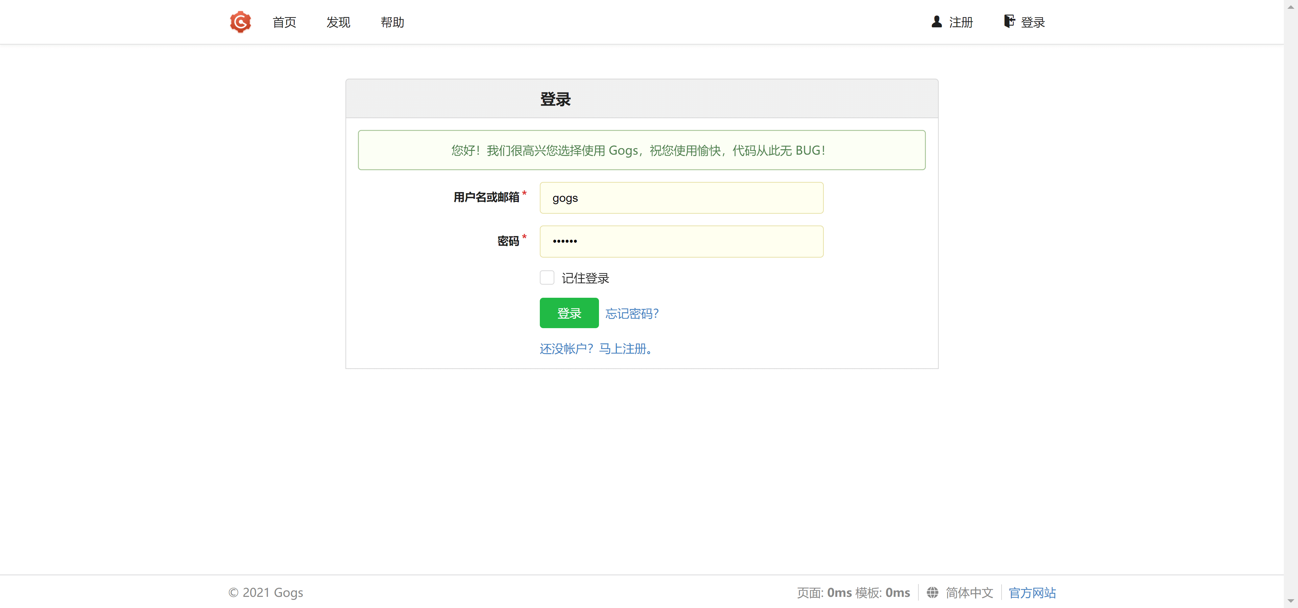Focus the username field containing gogs
The height and width of the screenshot is (608, 1298).
pyautogui.click(x=681, y=198)
